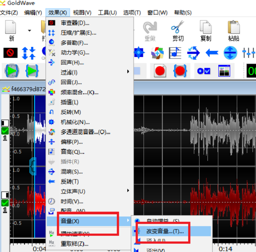The height and width of the screenshot is (252, 256).
Task: Click the volume sliders toolbar icon
Action: click(x=249, y=53)
